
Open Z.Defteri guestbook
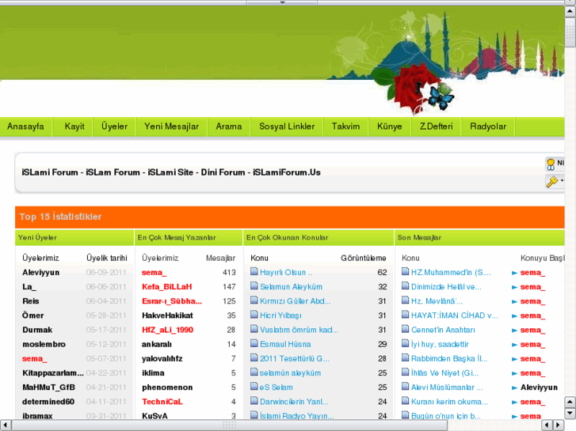point(436,127)
